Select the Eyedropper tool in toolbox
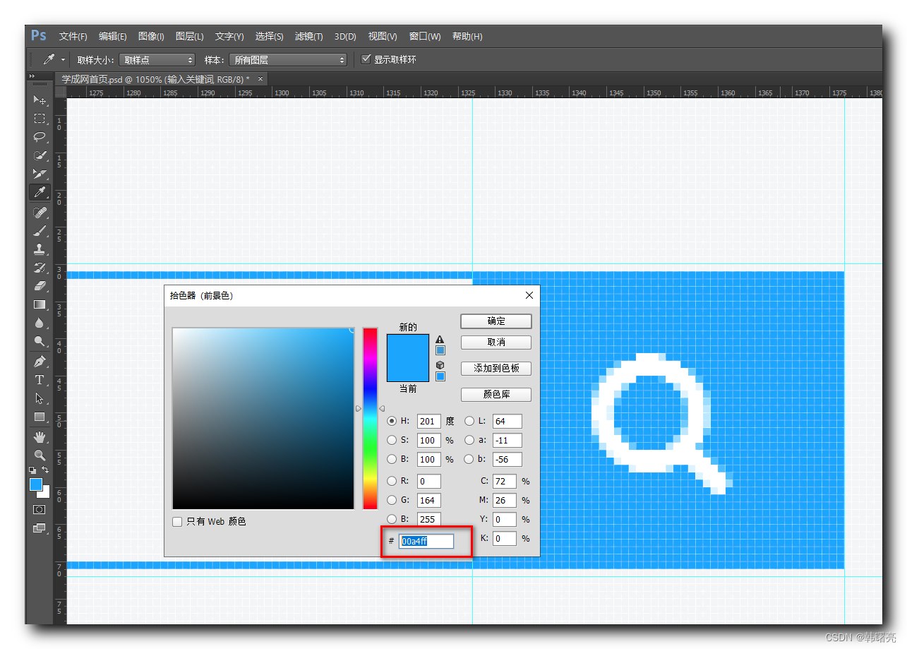 [40, 192]
